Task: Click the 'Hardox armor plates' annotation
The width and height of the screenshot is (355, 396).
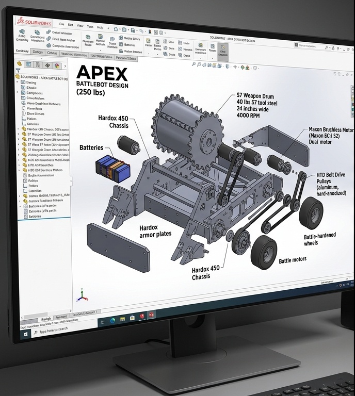Action: coord(155,231)
